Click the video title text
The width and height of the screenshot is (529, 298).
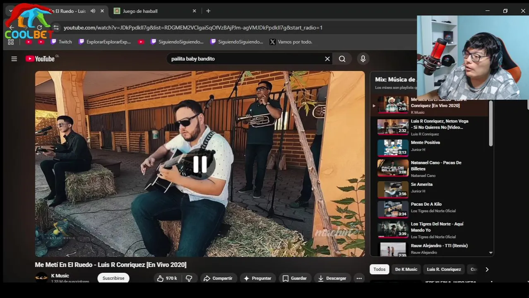111,265
